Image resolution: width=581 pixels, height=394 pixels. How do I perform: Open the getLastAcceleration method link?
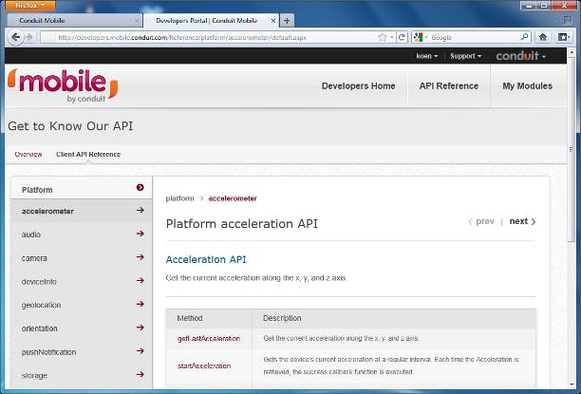point(209,338)
